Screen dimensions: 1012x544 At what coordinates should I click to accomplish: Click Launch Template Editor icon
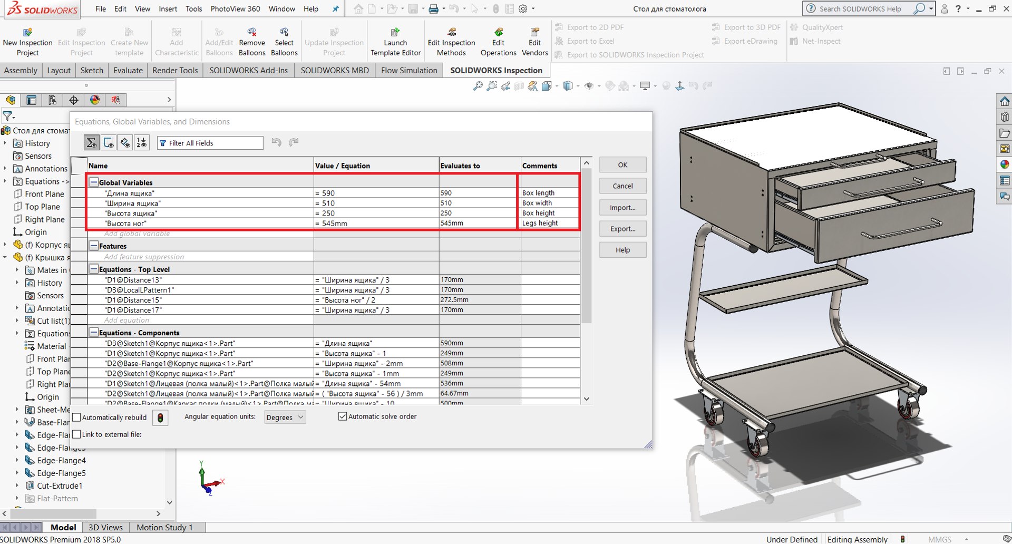(395, 33)
